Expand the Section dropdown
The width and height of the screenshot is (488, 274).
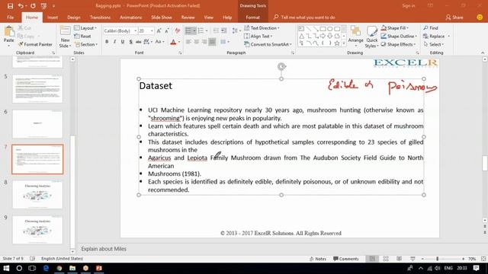click(86, 44)
